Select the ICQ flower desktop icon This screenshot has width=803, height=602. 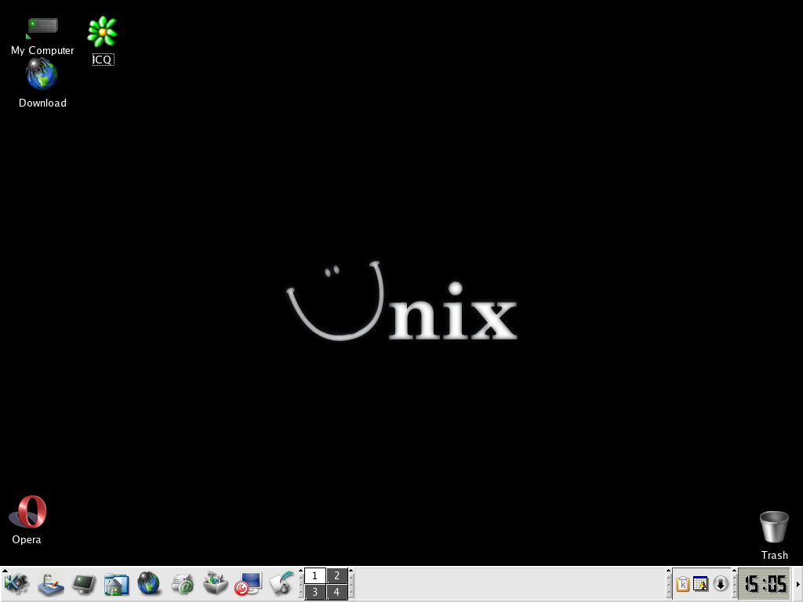pos(103,41)
